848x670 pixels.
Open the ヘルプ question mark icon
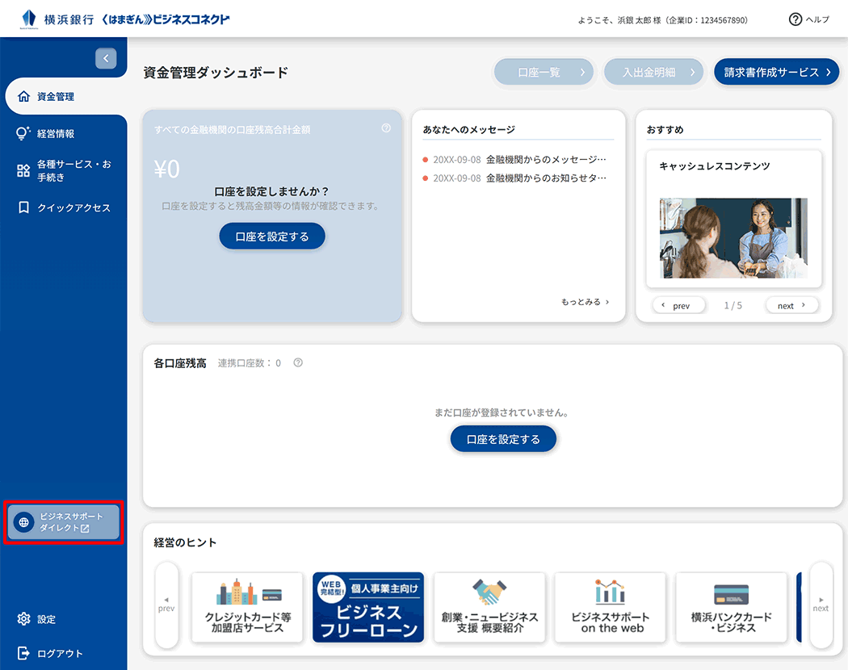796,19
